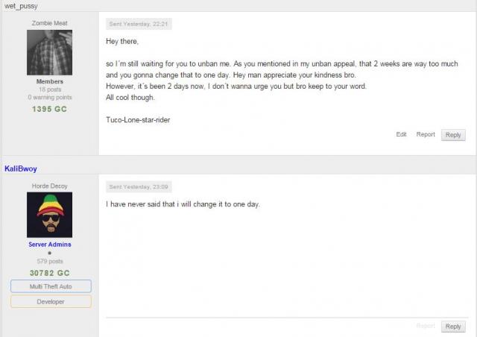Viewport: 477px width, 337px height.
Task: Click the faded Report link under KaliBwoy's message
Action: (x=426, y=326)
